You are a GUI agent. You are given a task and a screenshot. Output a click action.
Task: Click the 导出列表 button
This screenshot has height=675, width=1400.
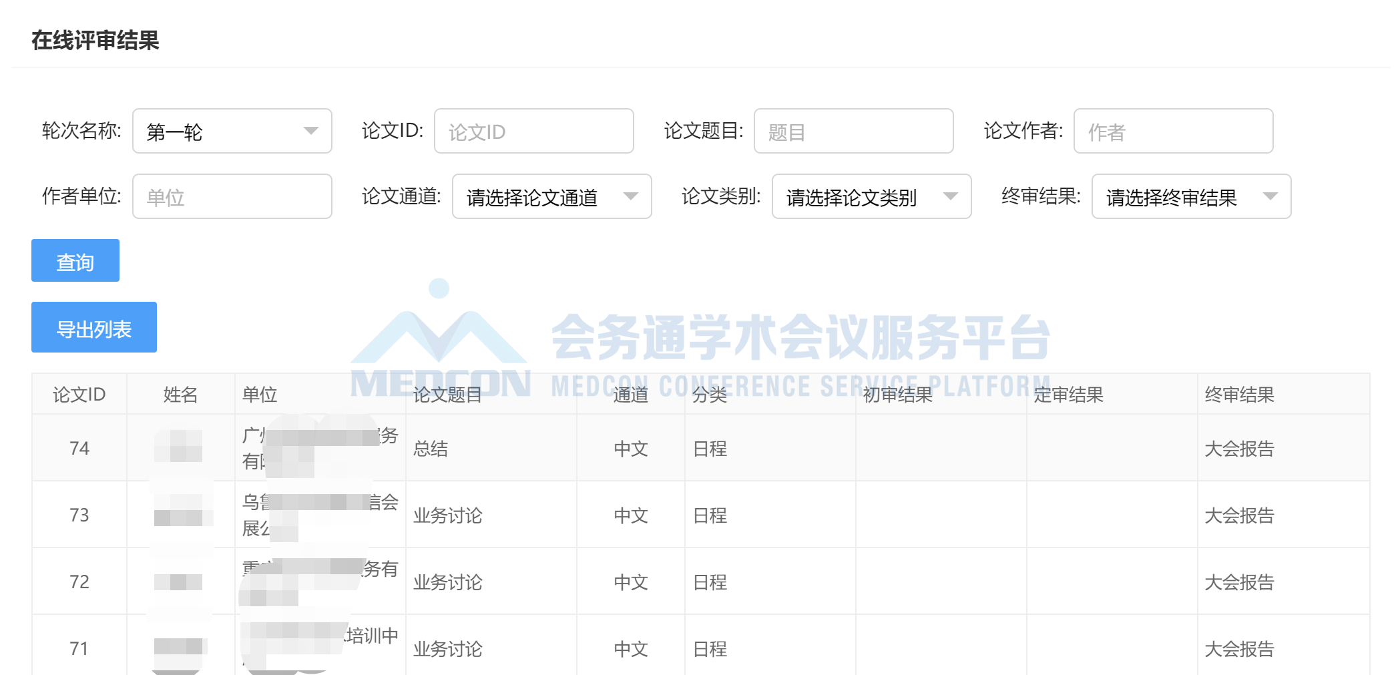94,327
